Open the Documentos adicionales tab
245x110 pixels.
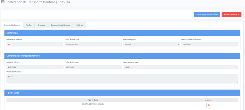tap(60, 25)
